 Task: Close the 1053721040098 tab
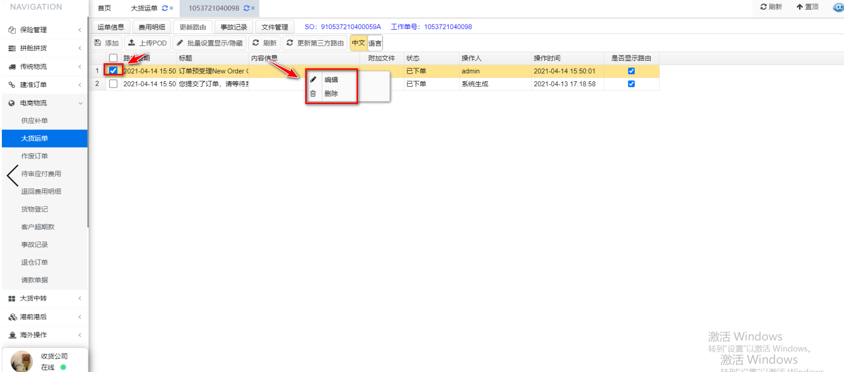click(x=253, y=8)
